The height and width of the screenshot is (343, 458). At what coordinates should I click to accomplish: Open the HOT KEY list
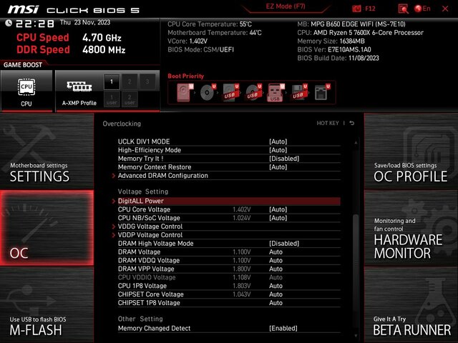pyautogui.click(x=328, y=124)
